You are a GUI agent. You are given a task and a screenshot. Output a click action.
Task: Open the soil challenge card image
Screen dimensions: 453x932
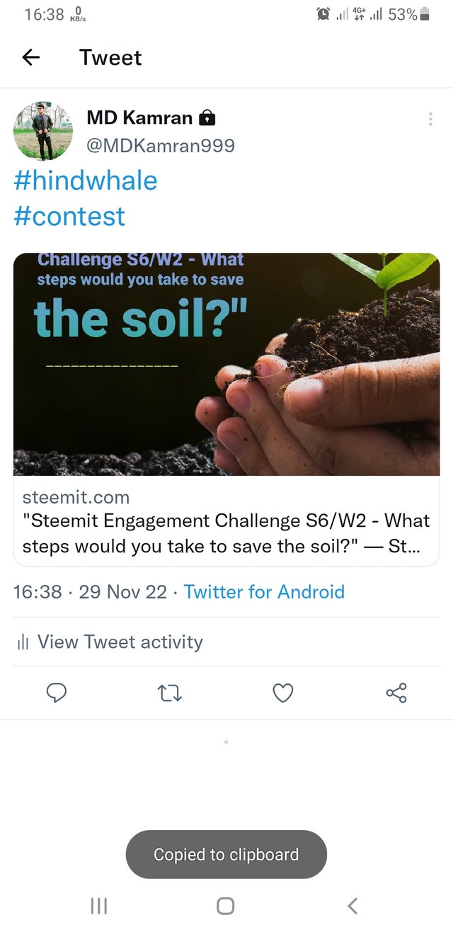226,364
